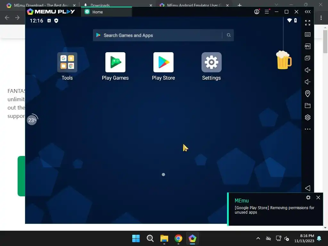
Task: Open Chrome three-dot menu
Action: click(321, 18)
